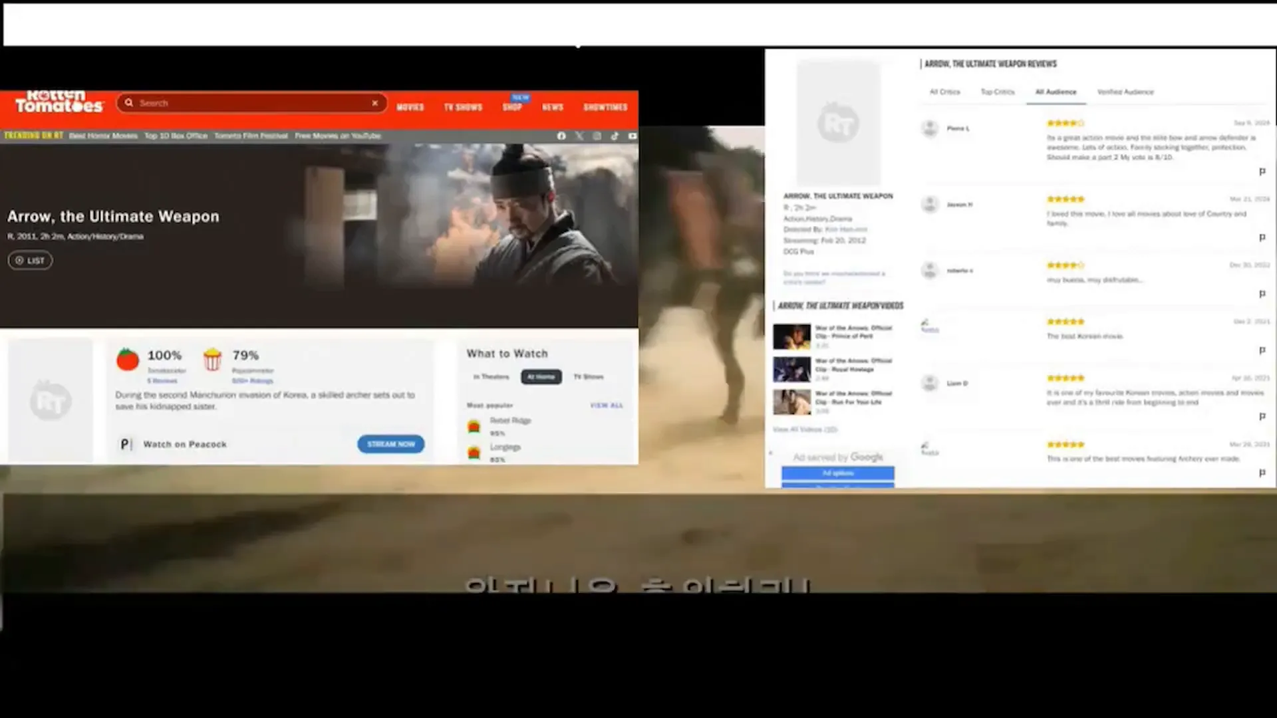1277x718 pixels.
Task: Click the popcorn bucket Popcornmeter icon
Action: click(x=212, y=359)
